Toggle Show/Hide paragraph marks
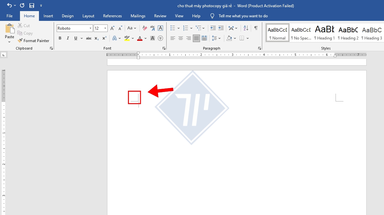The image size is (384, 215). pyautogui.click(x=256, y=28)
